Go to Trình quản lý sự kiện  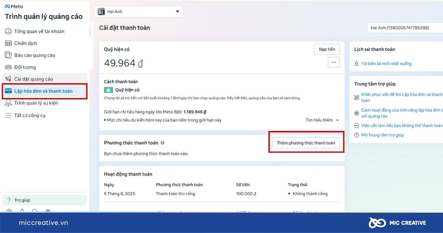pyautogui.click(x=36, y=103)
